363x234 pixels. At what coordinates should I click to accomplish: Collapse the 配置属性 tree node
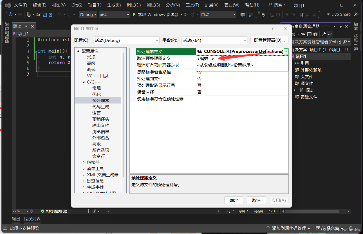(78, 51)
